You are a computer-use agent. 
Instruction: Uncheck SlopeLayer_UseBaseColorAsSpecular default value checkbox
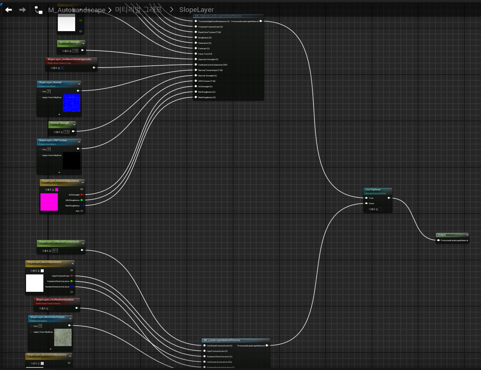(x=62, y=68)
